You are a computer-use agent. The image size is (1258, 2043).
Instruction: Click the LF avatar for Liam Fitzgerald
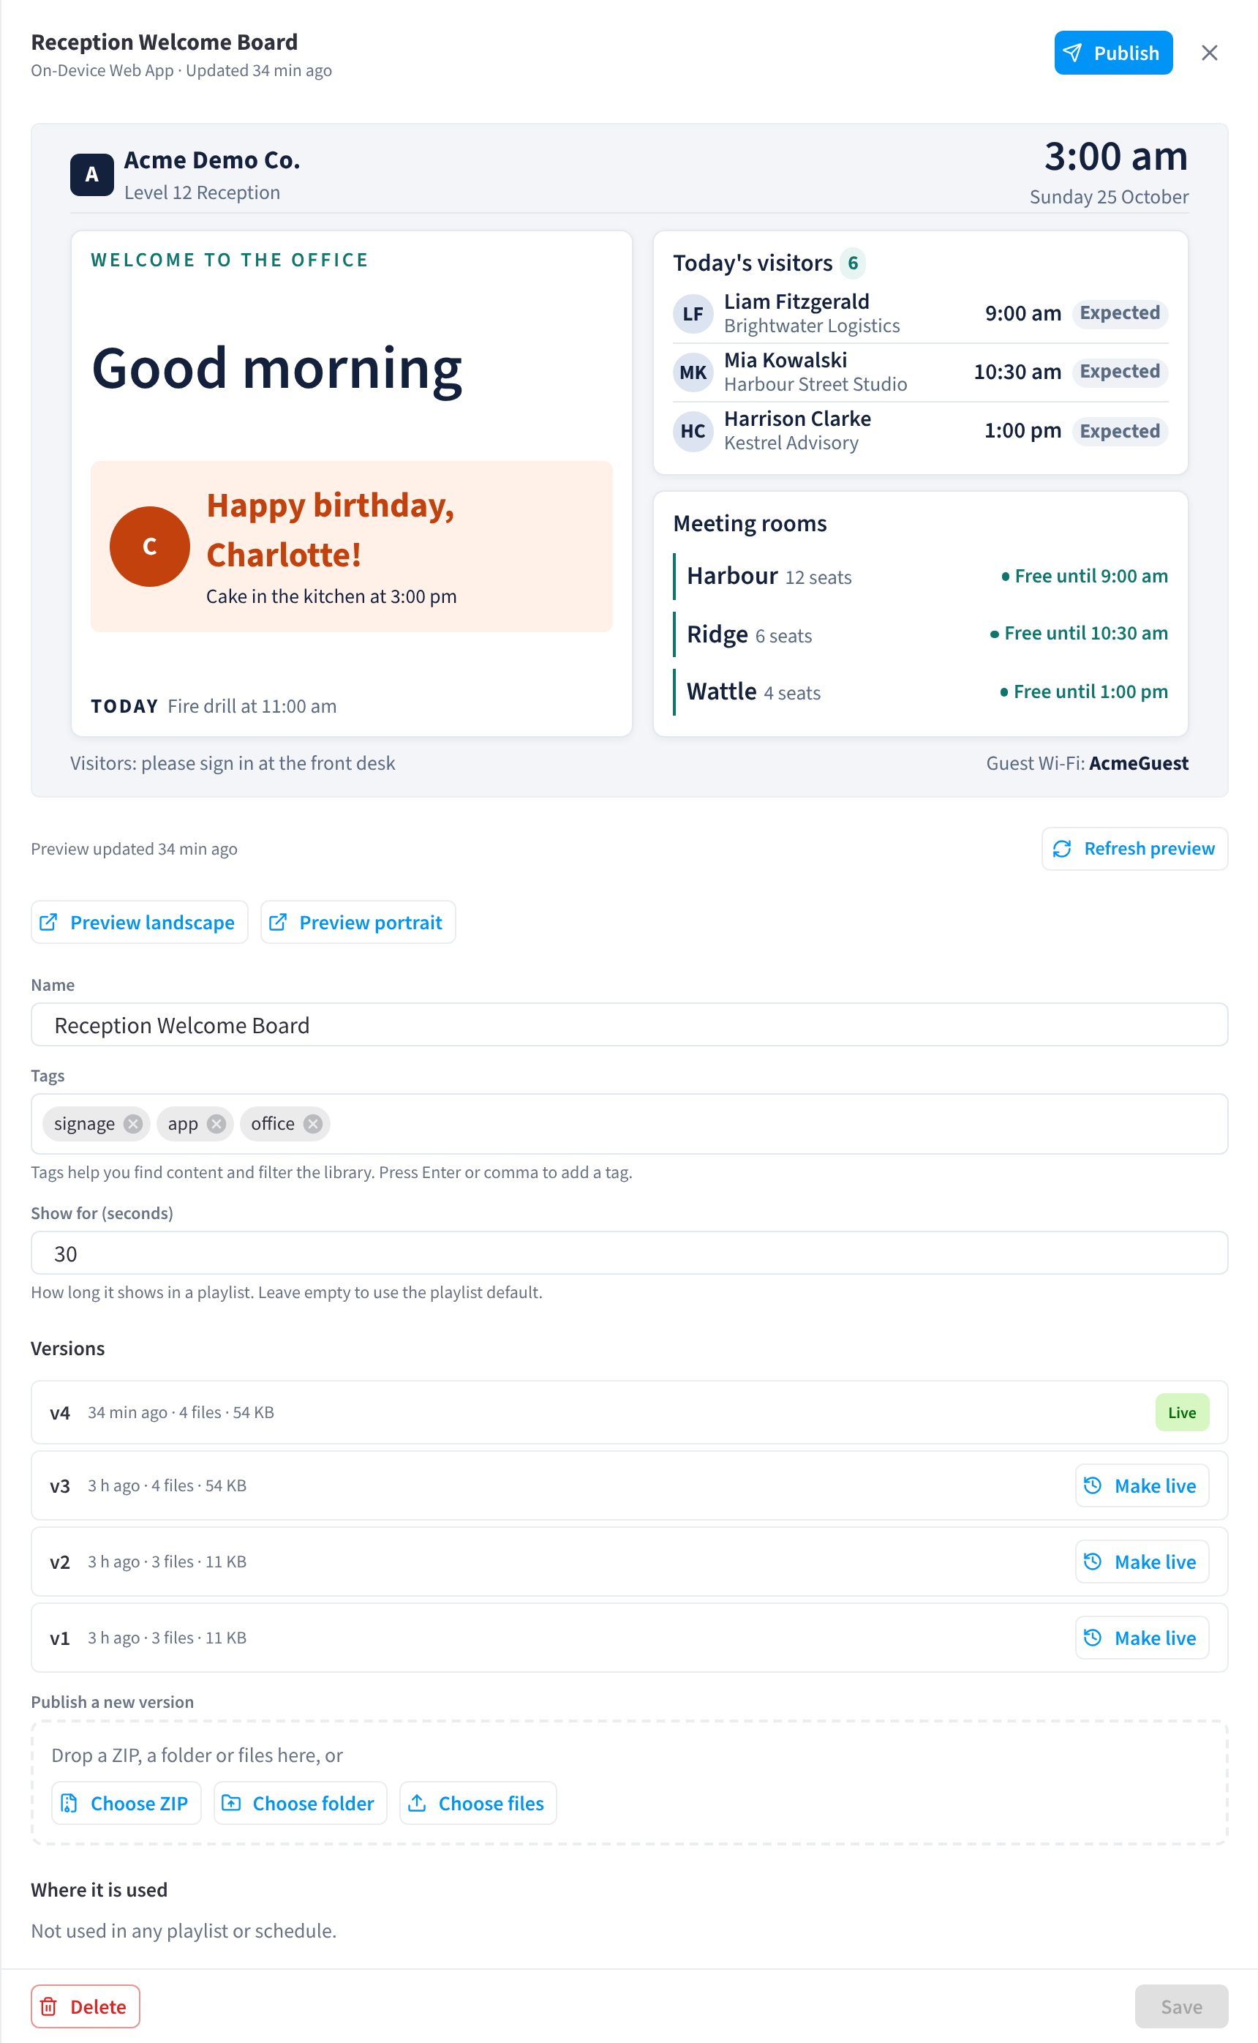click(x=692, y=314)
